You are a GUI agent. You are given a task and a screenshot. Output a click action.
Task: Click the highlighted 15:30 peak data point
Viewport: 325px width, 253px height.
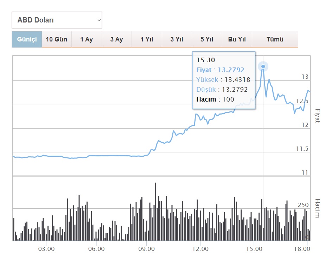(x=263, y=66)
